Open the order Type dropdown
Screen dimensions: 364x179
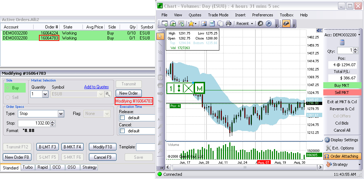pyautogui.click(x=61, y=114)
